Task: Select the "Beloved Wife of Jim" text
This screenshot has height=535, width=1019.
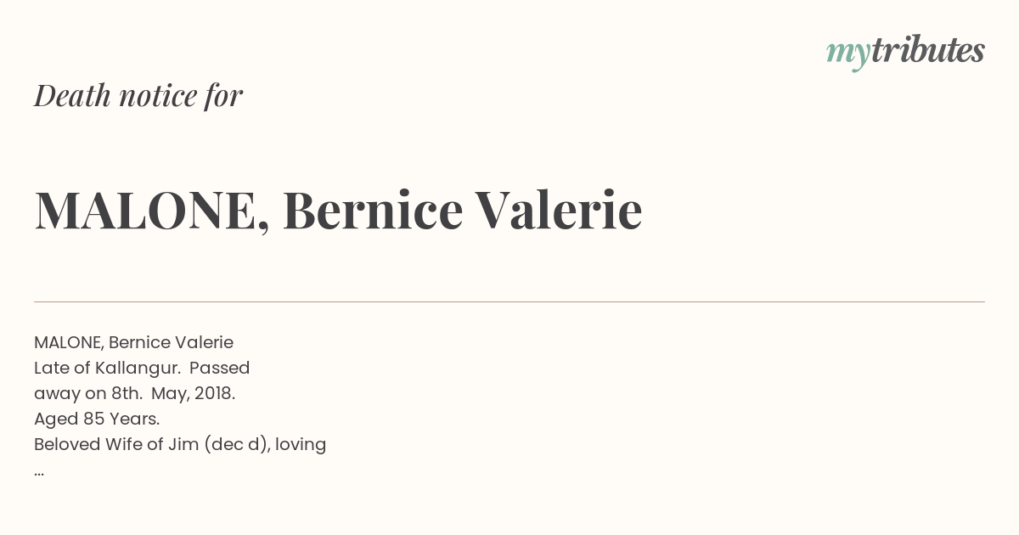Action: 116,445
